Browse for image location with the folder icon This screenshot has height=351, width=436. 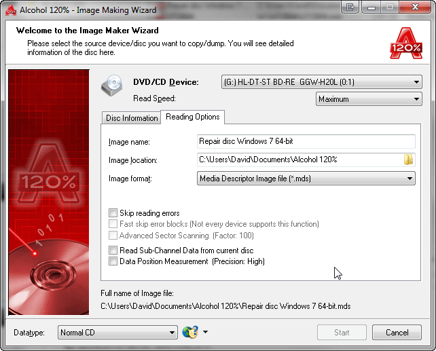(x=408, y=160)
